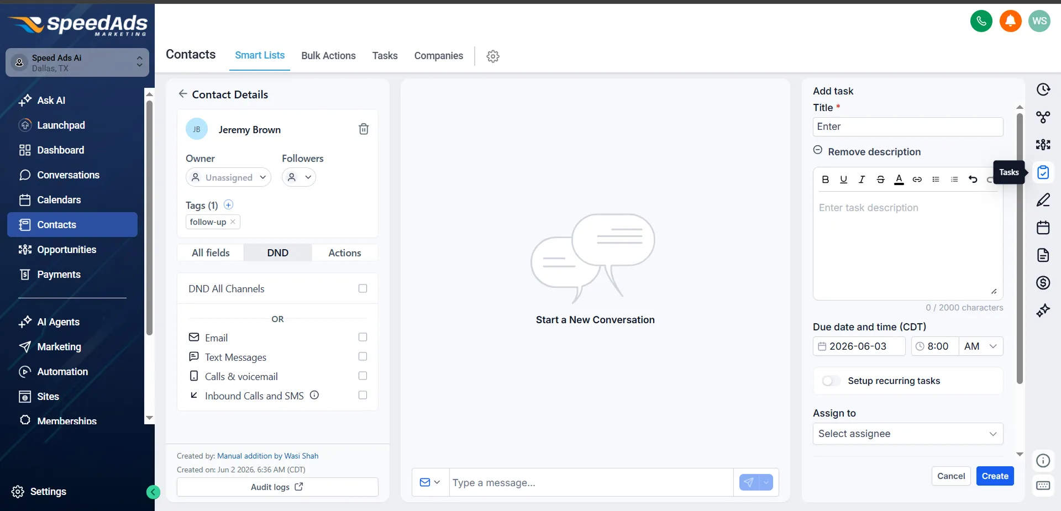Enable DND for Calls & voicemail
Image resolution: width=1061 pixels, height=511 pixels.
(363, 376)
